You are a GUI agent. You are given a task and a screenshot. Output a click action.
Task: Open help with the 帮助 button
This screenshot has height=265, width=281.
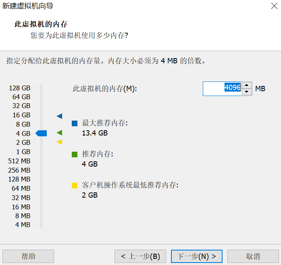click(x=28, y=256)
